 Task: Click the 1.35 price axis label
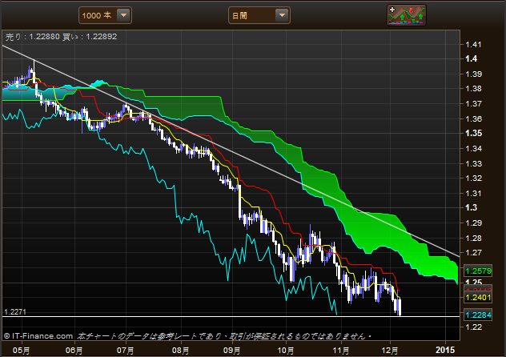[x=473, y=133]
